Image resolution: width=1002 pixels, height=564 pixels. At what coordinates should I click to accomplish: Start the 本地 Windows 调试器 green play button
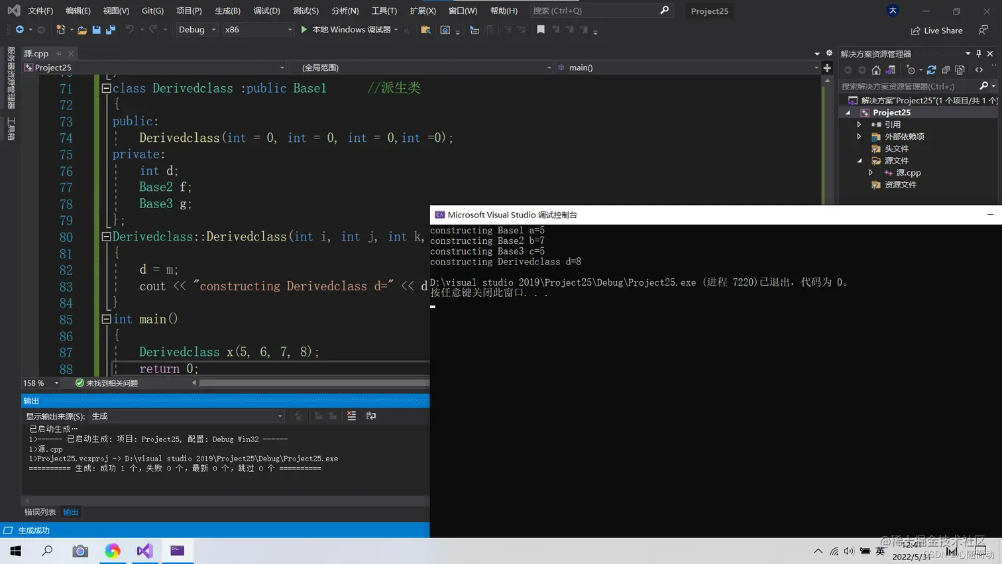(304, 30)
